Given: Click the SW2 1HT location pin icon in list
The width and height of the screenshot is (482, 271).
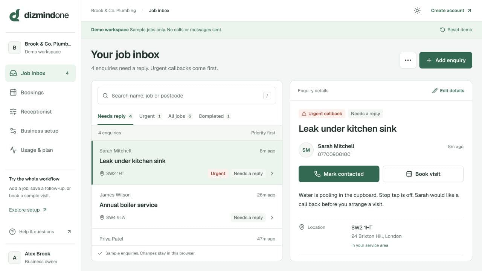Looking at the screenshot, I should 102,174.
